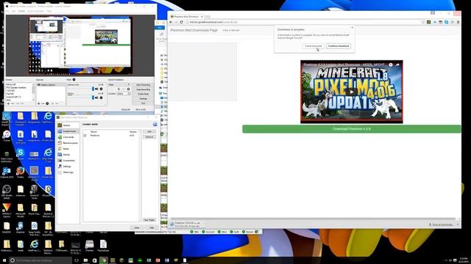Open Screenshots page in MultiMC sidebar
The width and height of the screenshot is (471, 264).
(x=68, y=161)
